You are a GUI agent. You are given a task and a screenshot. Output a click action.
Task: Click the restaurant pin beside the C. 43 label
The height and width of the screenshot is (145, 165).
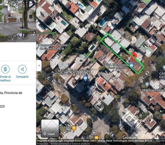pyautogui.click(x=96, y=137)
